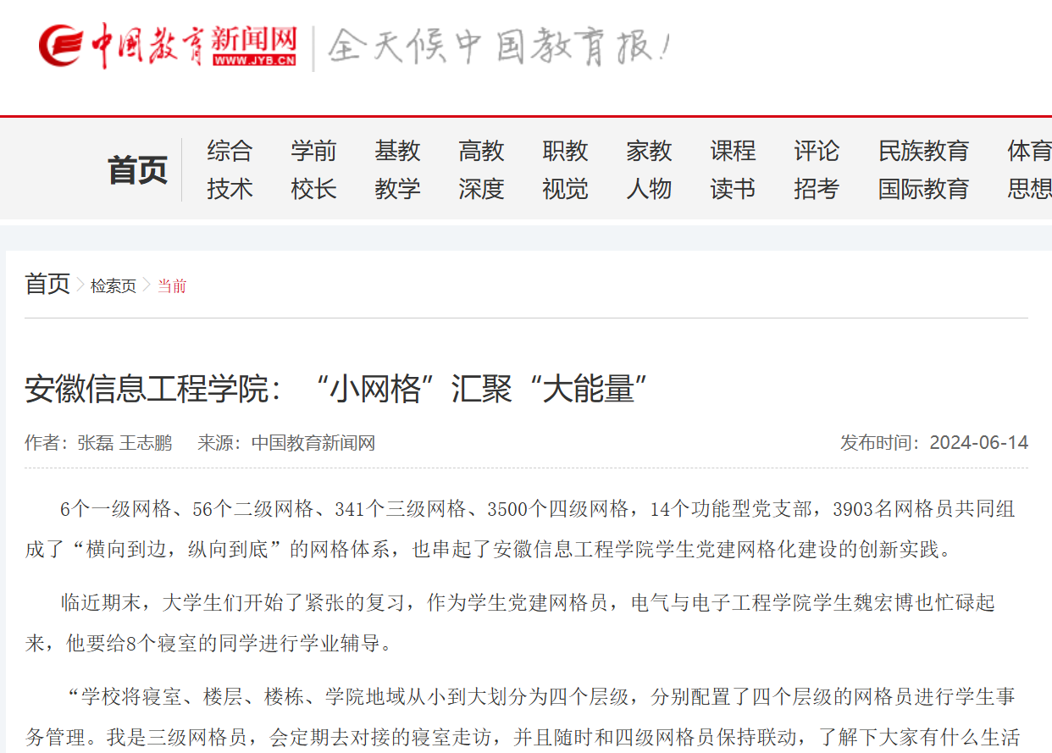Select the 综合 channel in the navigation
The image size is (1052, 753).
[x=230, y=151]
